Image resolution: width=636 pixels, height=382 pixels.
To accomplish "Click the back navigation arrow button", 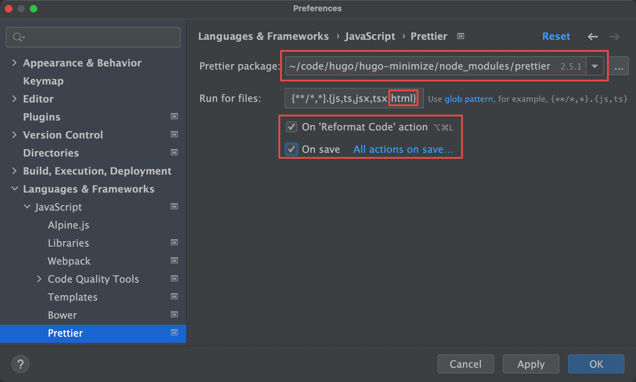I will click(593, 36).
